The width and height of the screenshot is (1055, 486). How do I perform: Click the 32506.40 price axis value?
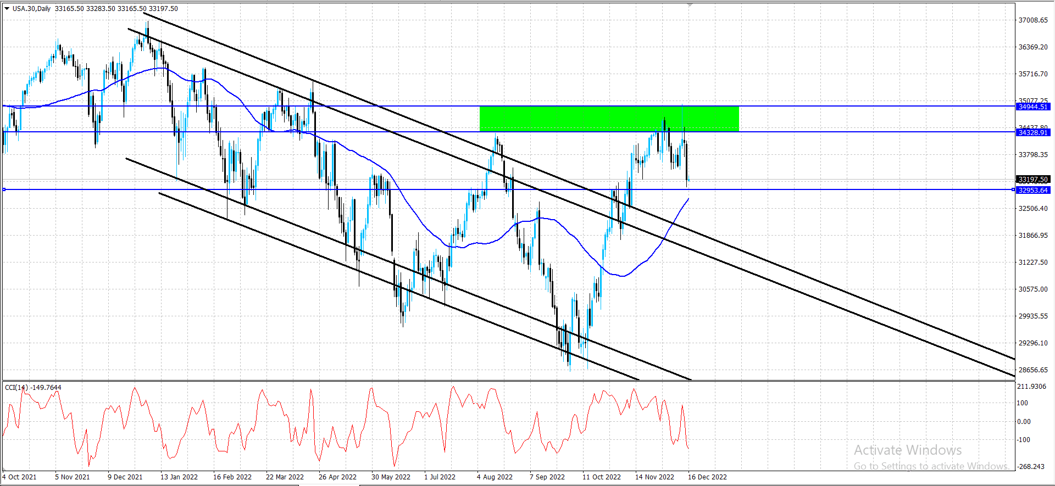point(1033,209)
